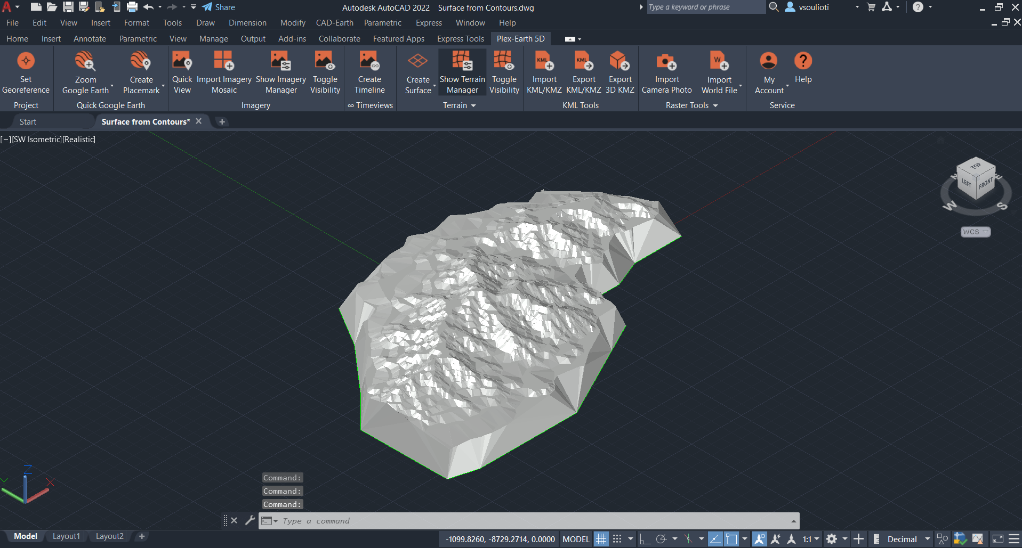Toggle 2D object snap square icon

click(731, 539)
